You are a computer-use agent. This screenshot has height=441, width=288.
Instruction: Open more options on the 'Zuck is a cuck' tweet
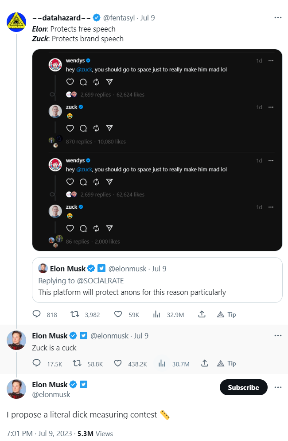(x=278, y=335)
